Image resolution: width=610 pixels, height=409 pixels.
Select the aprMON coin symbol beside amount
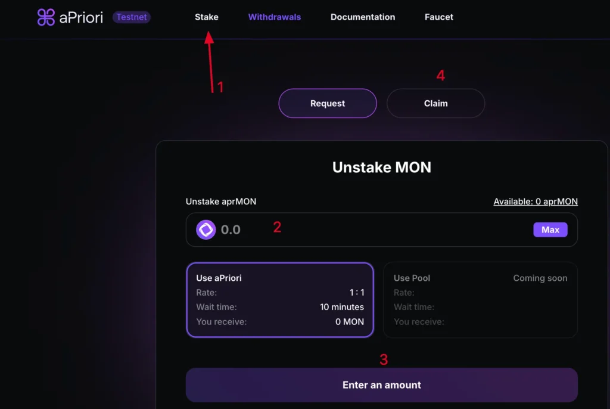coord(206,230)
